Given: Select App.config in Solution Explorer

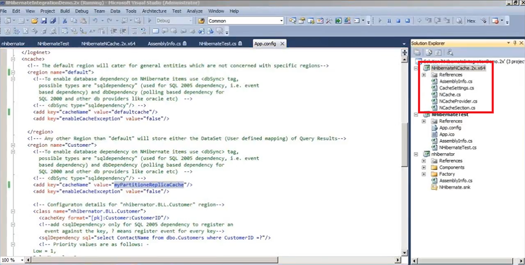Looking at the screenshot, I should point(450,128).
